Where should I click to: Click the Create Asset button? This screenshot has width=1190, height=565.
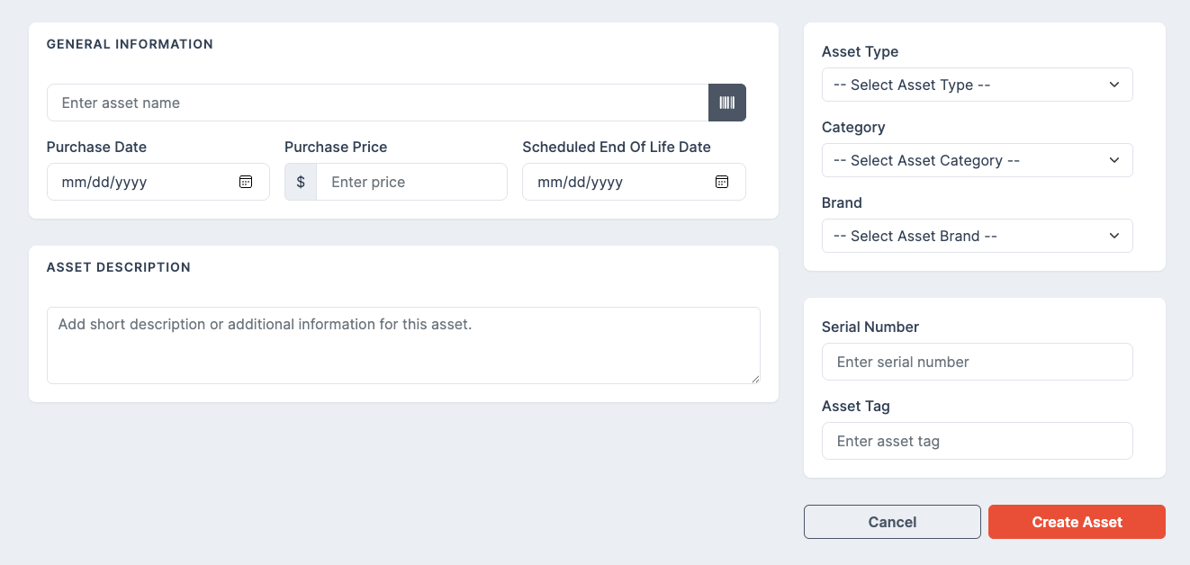1077,522
